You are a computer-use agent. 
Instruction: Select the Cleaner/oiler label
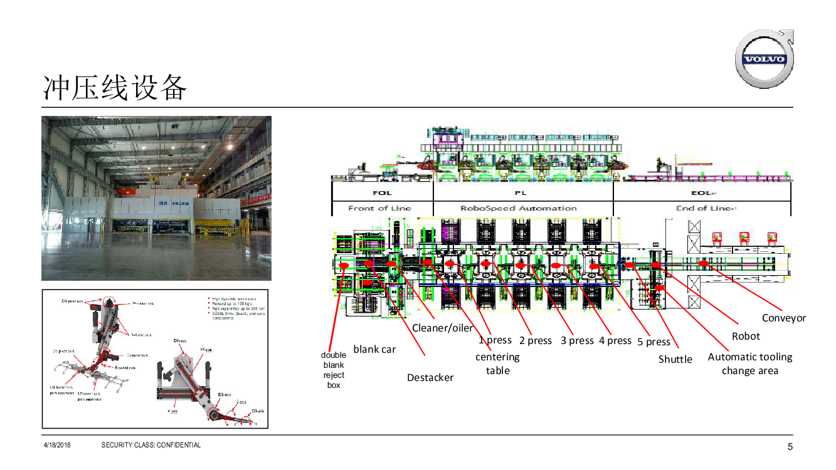tap(443, 328)
